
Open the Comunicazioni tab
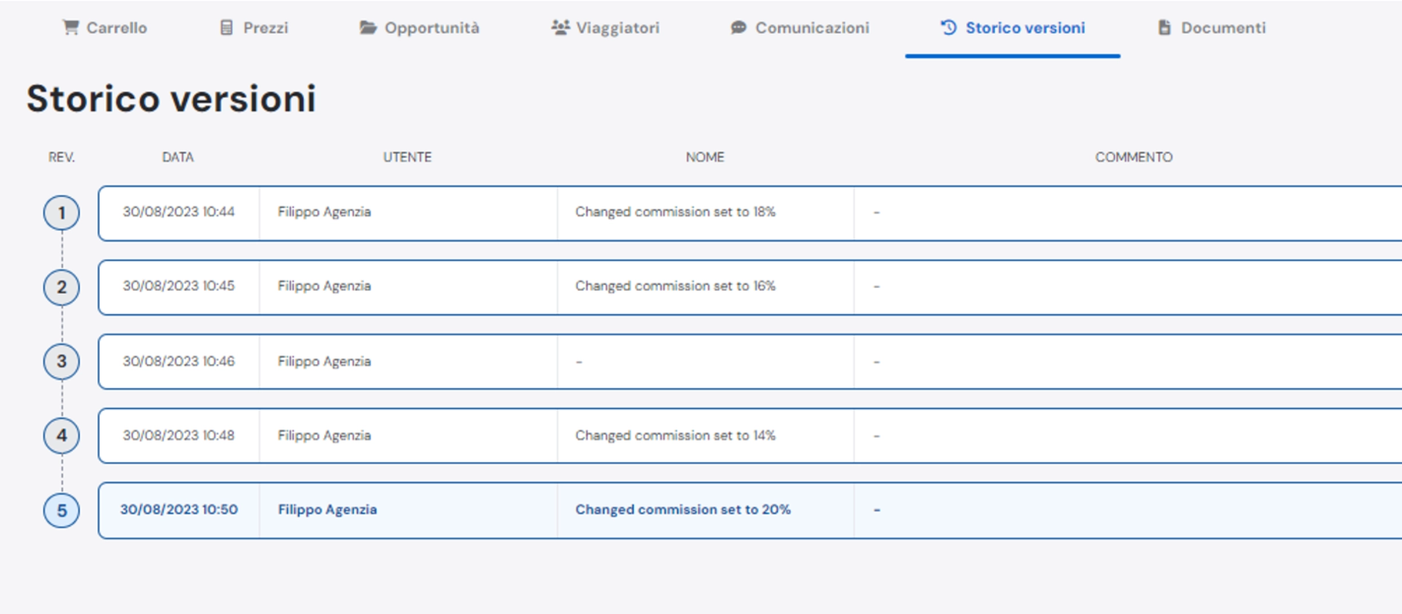pyautogui.click(x=800, y=27)
